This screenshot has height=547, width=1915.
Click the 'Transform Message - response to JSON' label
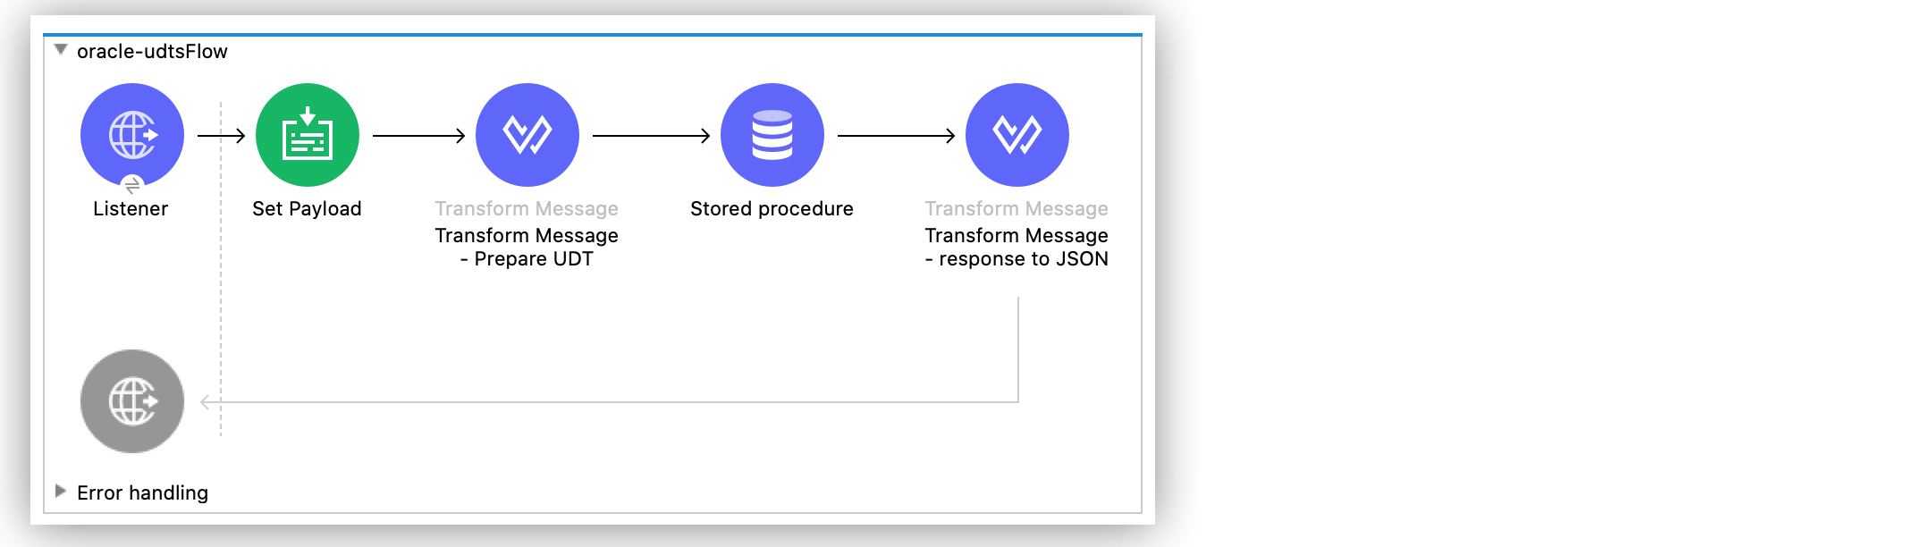(x=1017, y=247)
